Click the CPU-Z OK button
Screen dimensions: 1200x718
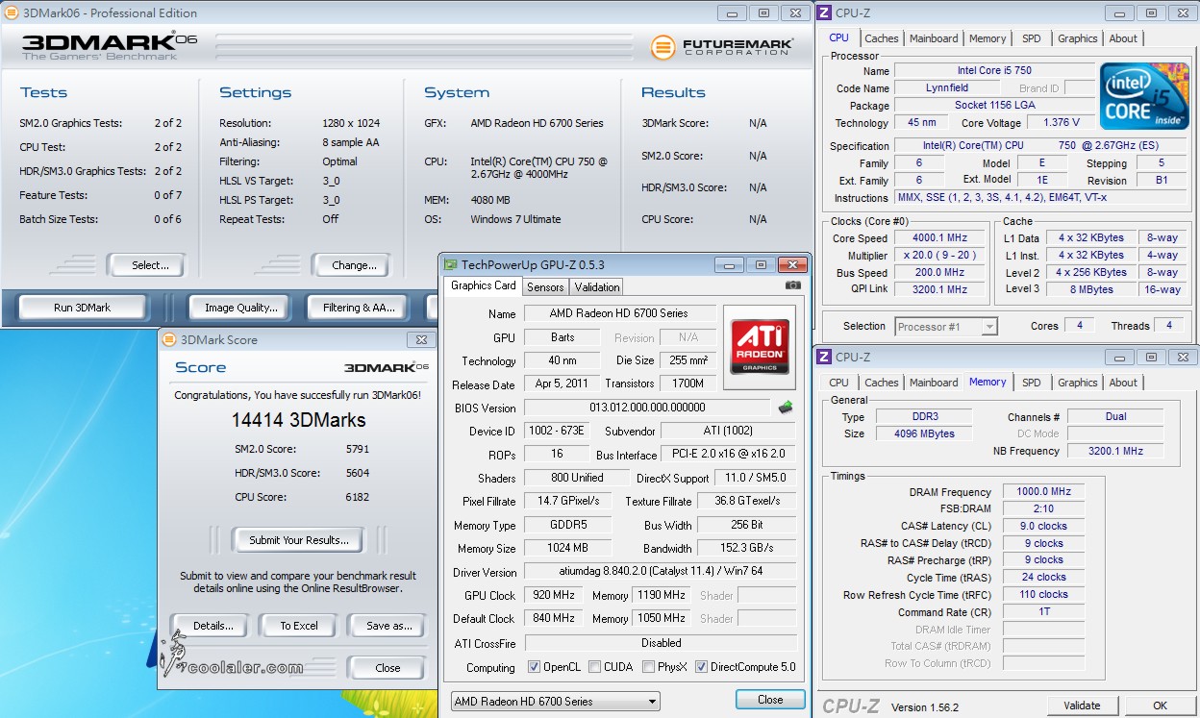coord(1160,706)
